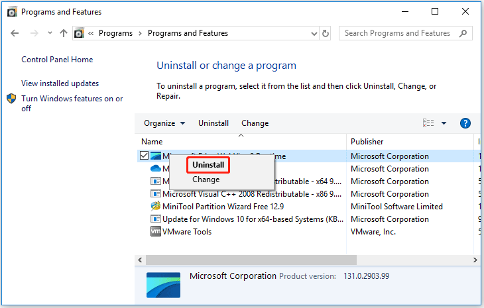Image resolution: width=484 pixels, height=308 pixels.
Task: Click the Windows 10 update entry icon
Action: (156, 219)
